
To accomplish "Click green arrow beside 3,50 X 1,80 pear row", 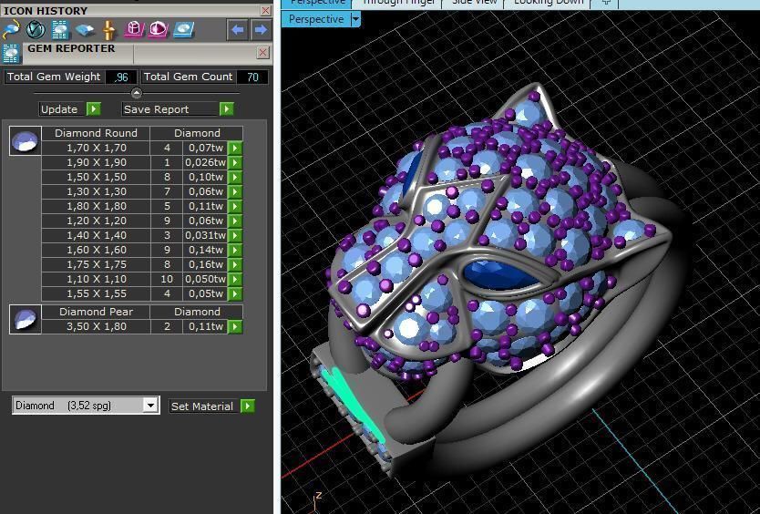I will (x=235, y=326).
